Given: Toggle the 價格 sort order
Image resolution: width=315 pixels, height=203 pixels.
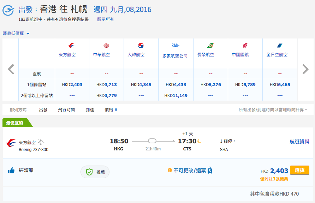Looking at the screenshot, I should pyautogui.click(x=111, y=110).
